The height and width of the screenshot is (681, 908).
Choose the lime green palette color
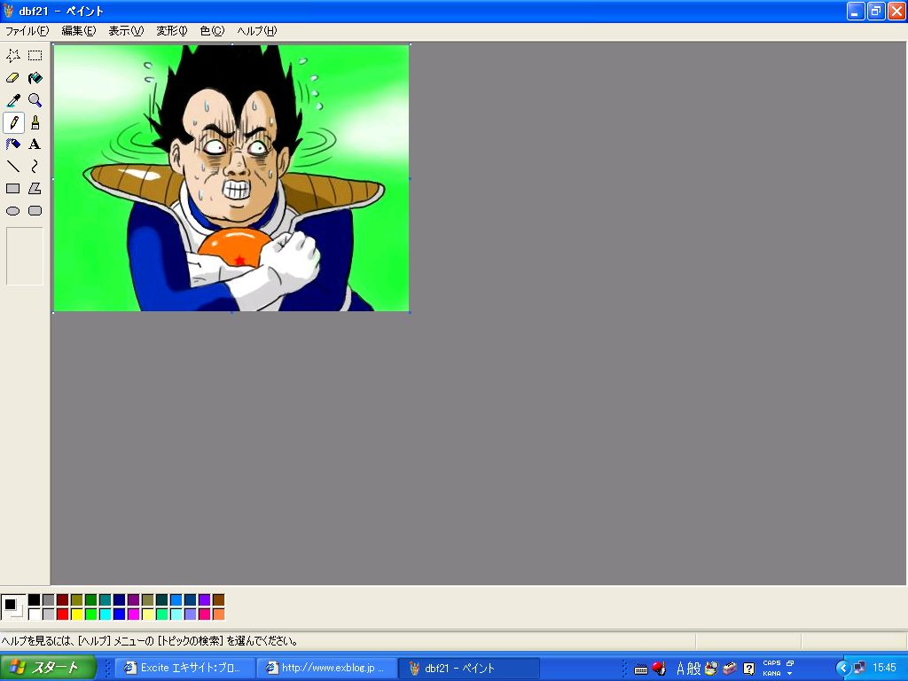[x=91, y=614]
